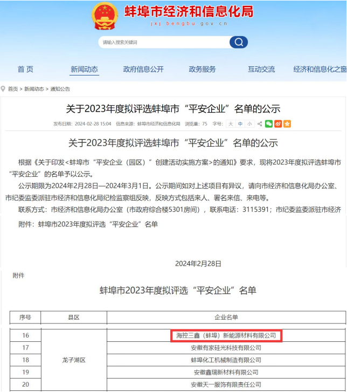Set font size to medium (中)
347x392 pixels.
tap(240, 124)
